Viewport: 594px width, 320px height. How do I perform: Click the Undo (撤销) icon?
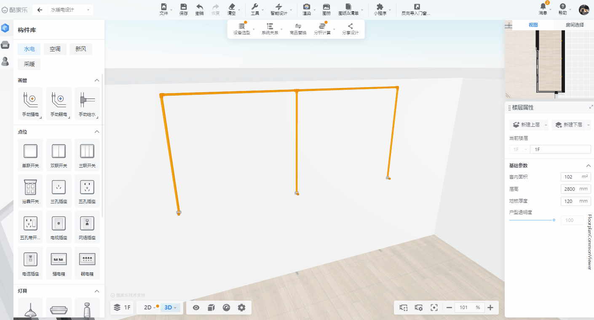(x=199, y=9)
